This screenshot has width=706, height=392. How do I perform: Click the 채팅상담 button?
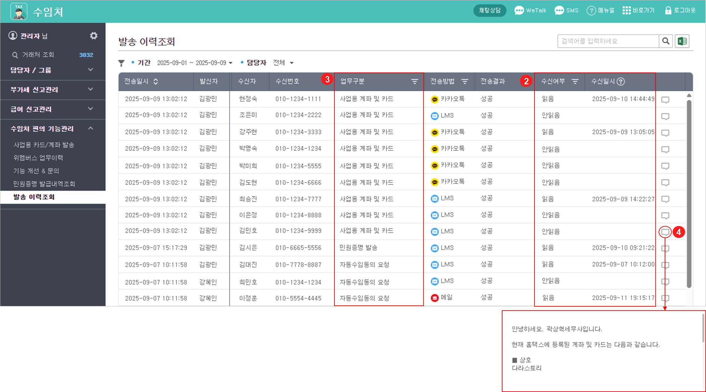click(490, 11)
